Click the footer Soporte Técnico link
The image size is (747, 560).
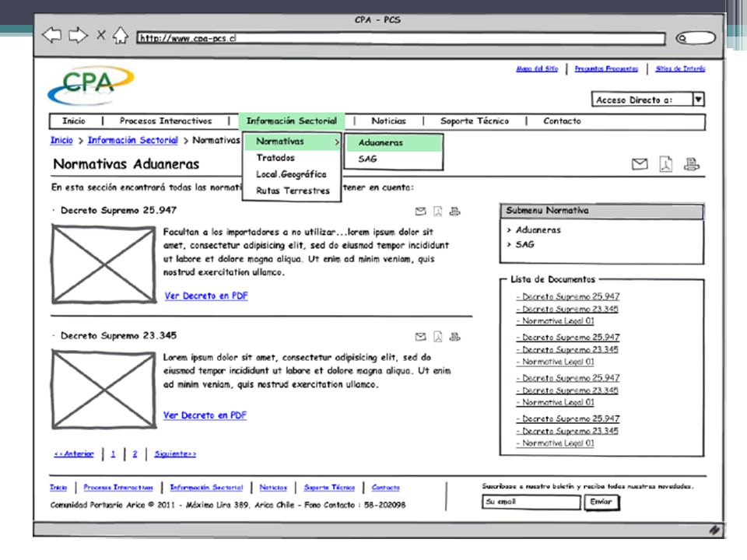coord(329,487)
